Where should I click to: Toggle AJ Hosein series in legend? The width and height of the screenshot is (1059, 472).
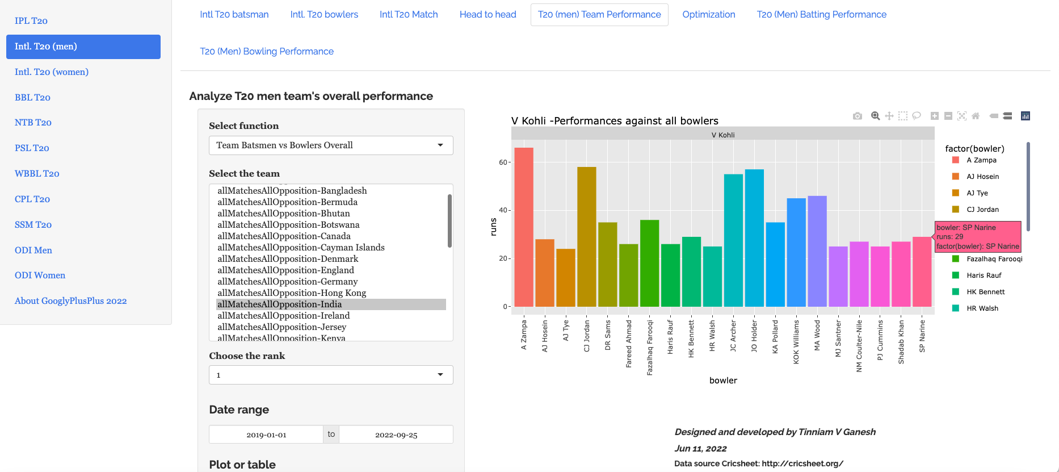click(982, 177)
